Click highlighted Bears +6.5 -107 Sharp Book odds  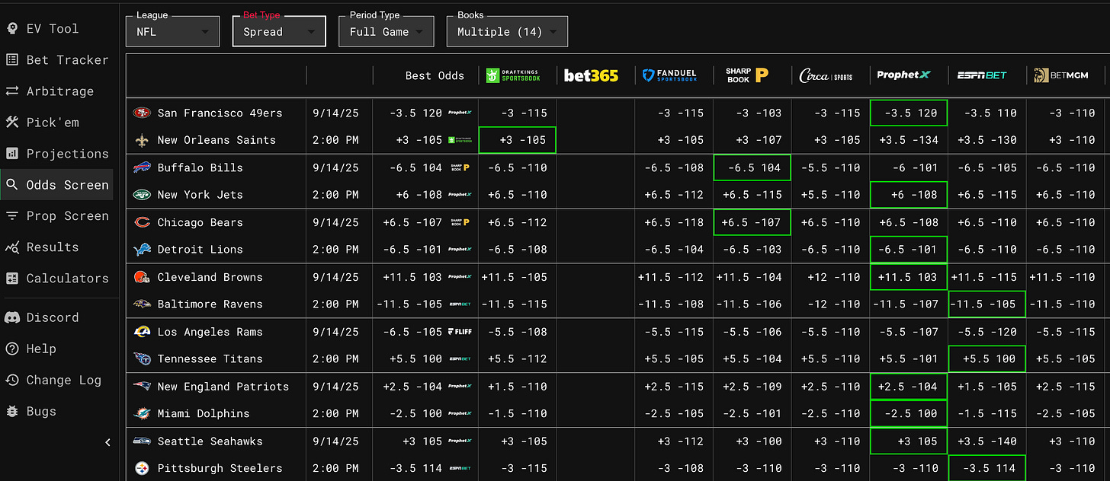point(752,222)
